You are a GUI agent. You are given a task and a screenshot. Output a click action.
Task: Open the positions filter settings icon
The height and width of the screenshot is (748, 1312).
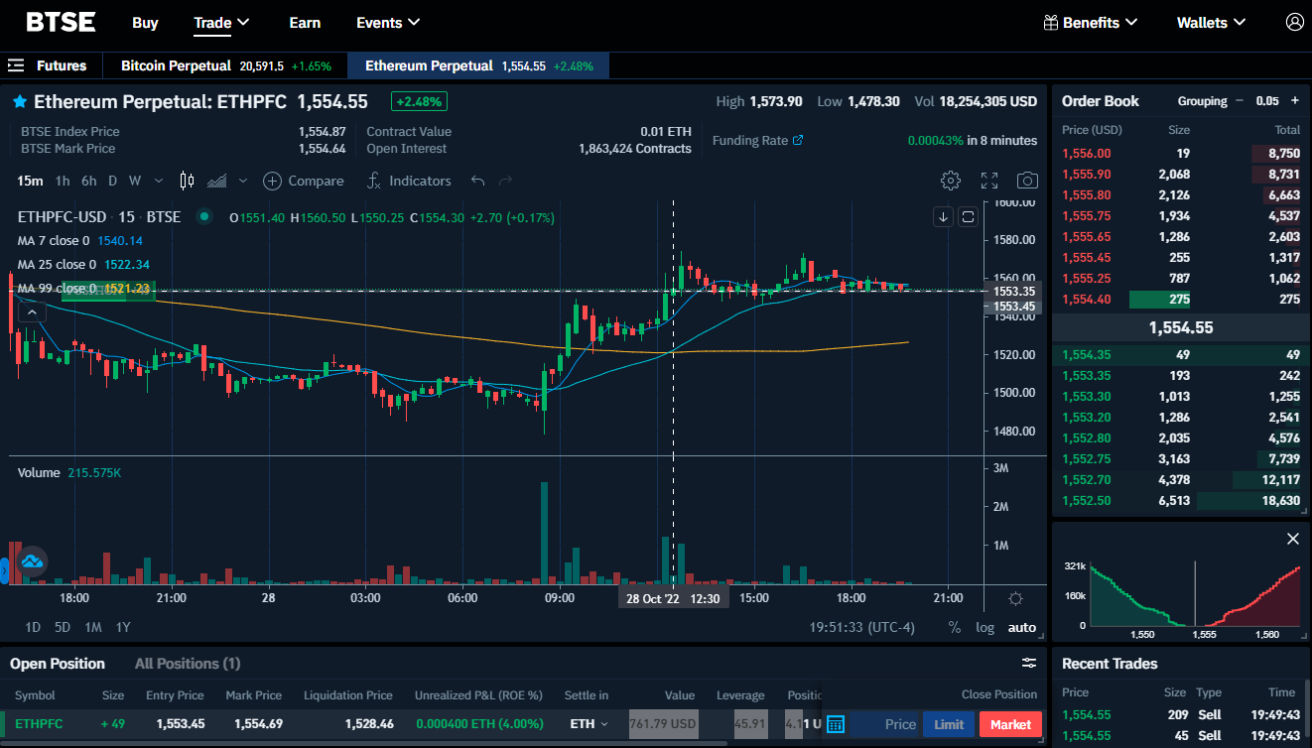coord(1029,663)
